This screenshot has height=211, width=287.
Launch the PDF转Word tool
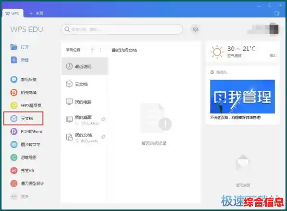point(26,131)
